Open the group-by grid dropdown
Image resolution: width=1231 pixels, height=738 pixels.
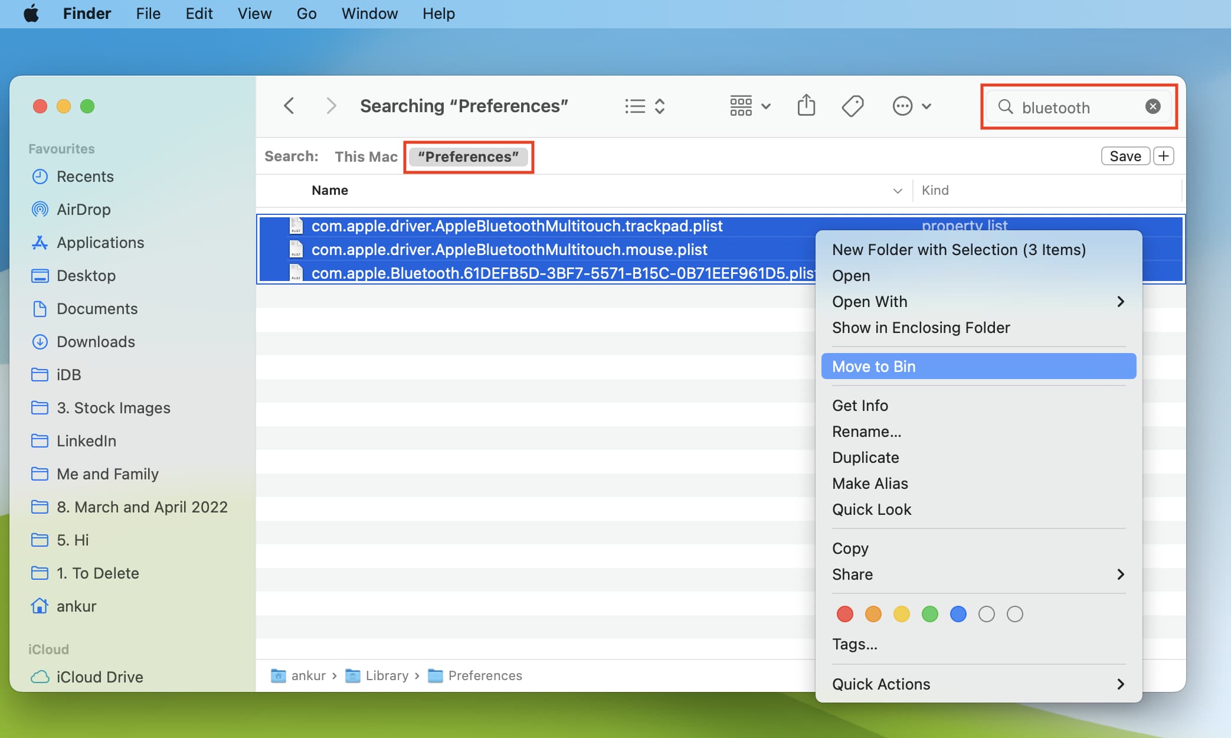(x=750, y=106)
